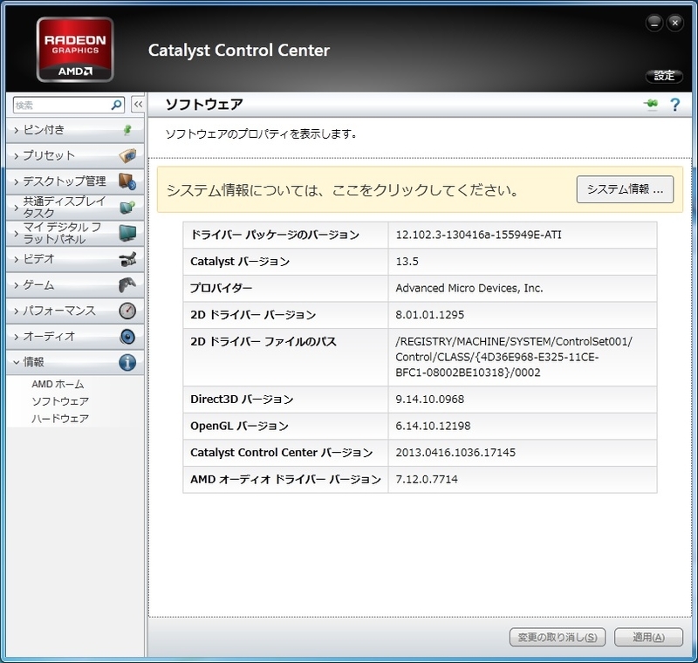698x663 pixels.
Task: Expand the マイ デジタル フラットパネル section
Action: [x=75, y=233]
